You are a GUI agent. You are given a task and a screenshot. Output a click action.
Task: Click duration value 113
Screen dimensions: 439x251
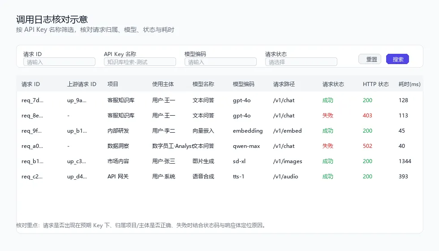point(403,116)
